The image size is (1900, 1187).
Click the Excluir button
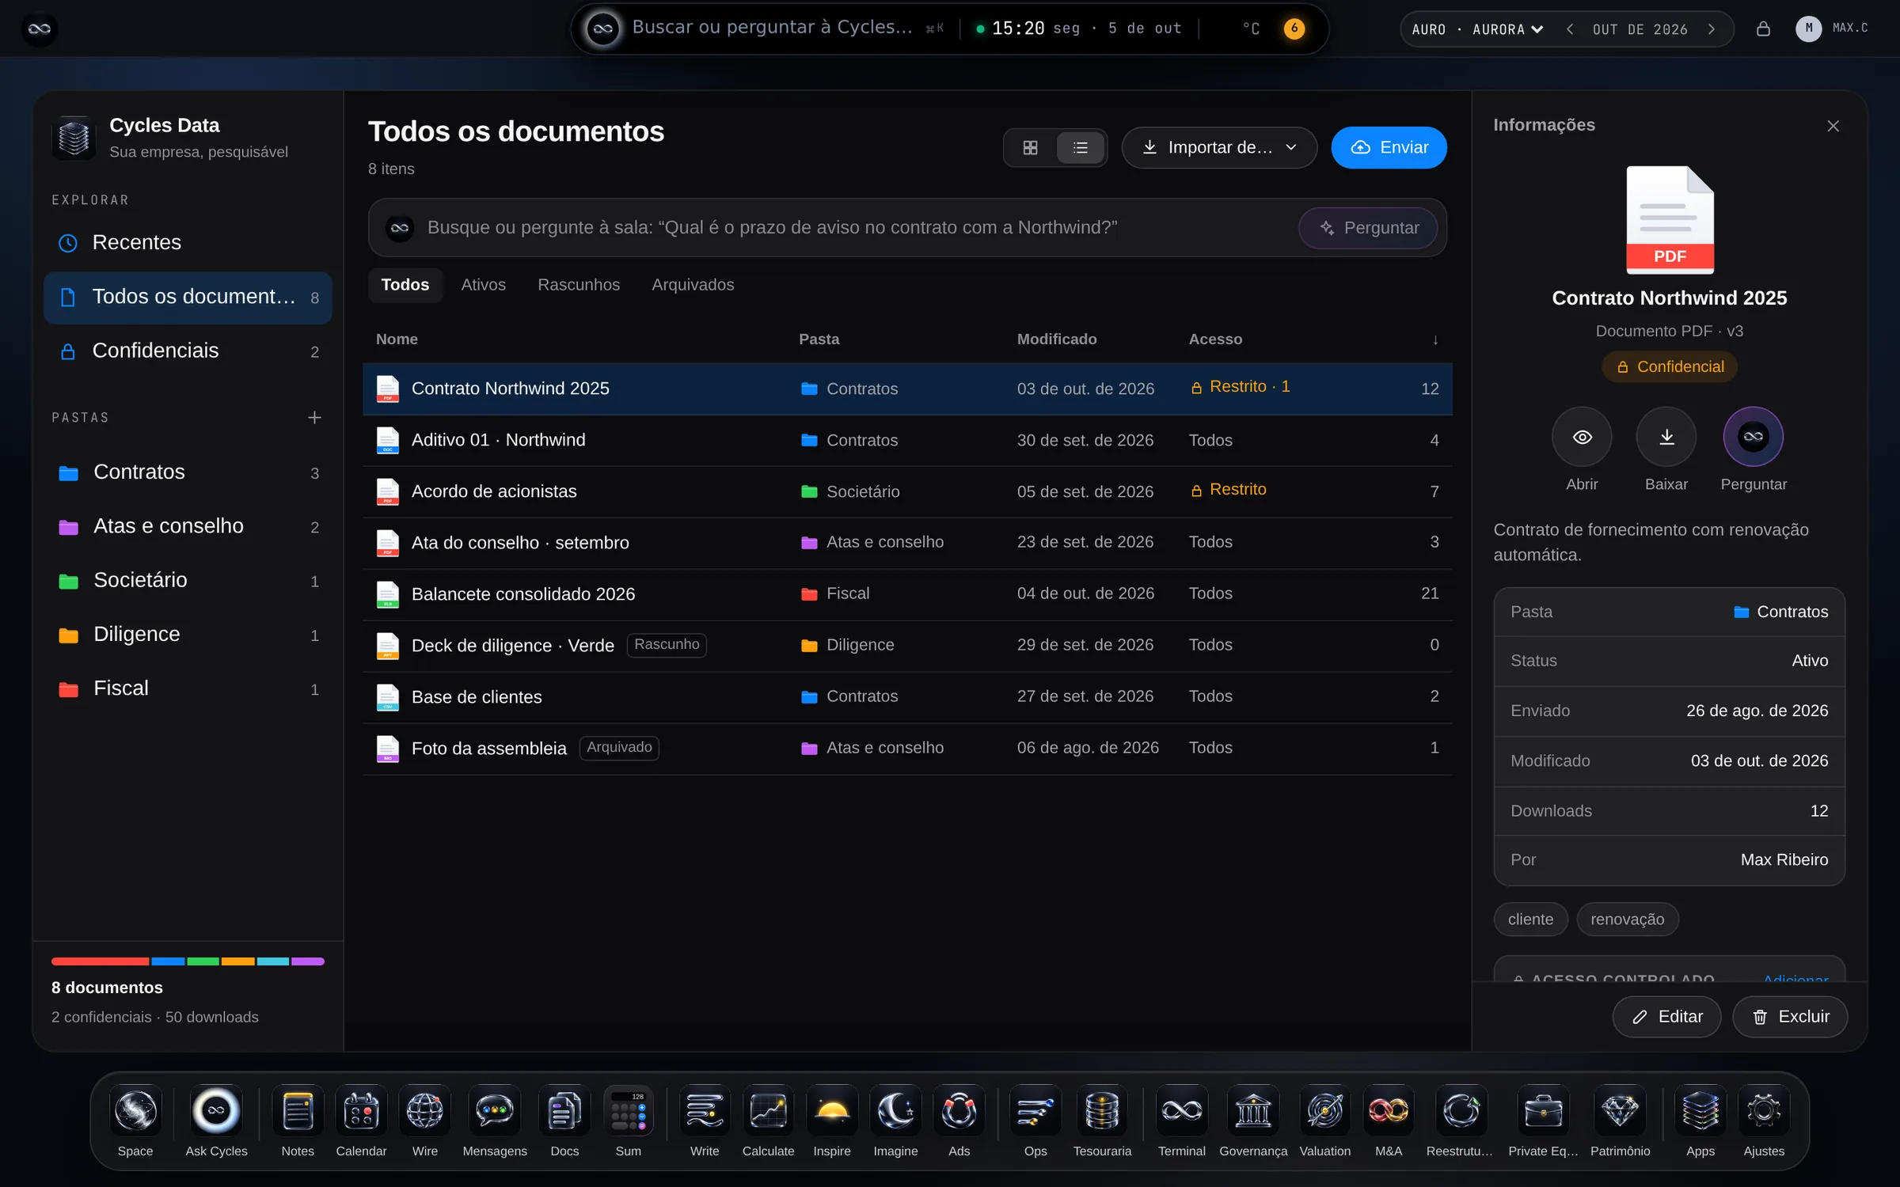1789,1017
